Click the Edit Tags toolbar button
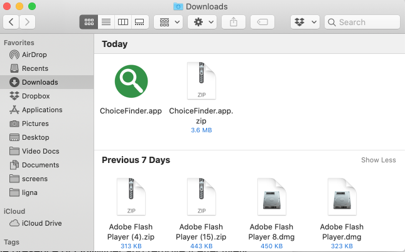 click(262, 22)
